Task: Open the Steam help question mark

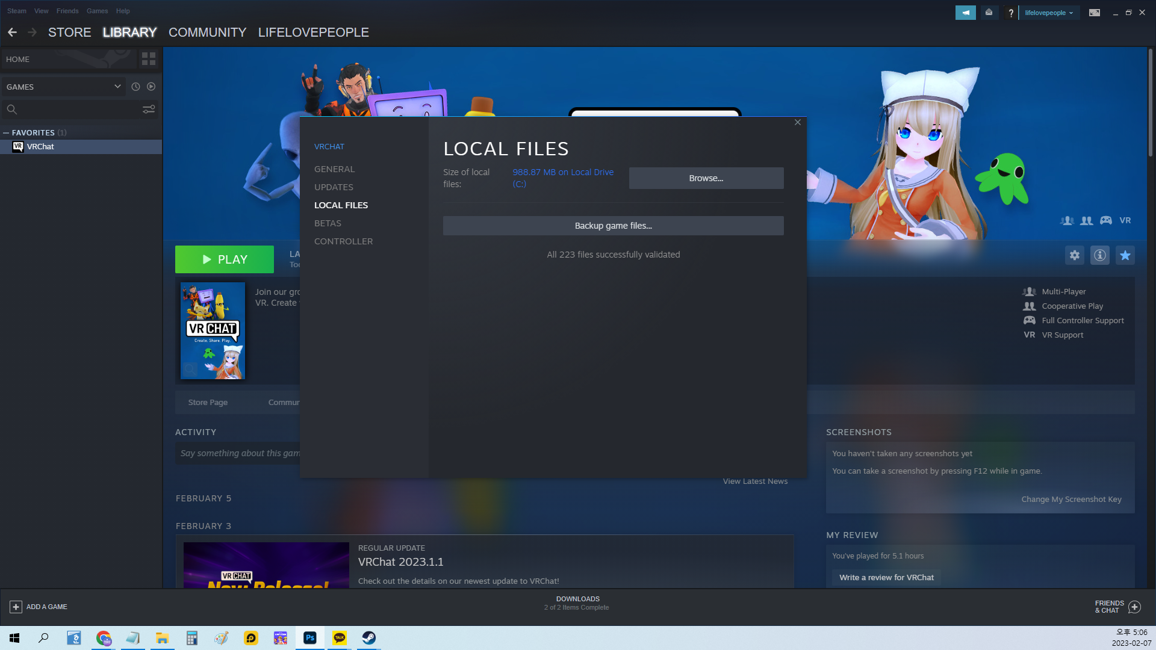Action: tap(1011, 13)
